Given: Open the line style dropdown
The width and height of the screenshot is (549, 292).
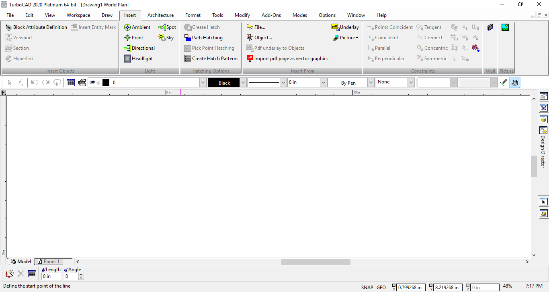Looking at the screenshot, I should [283, 83].
